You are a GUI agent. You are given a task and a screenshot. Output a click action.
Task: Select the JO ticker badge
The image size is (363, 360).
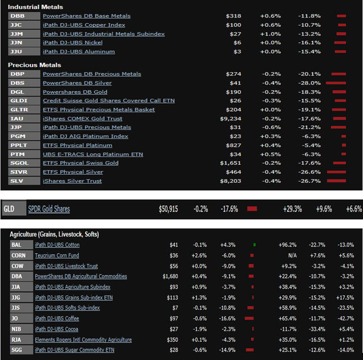[19, 319]
